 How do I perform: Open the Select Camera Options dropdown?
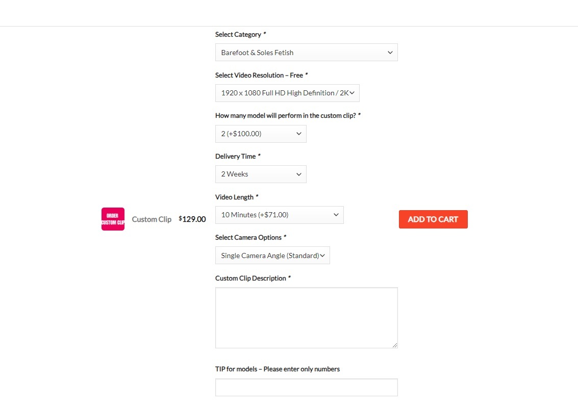pos(272,256)
